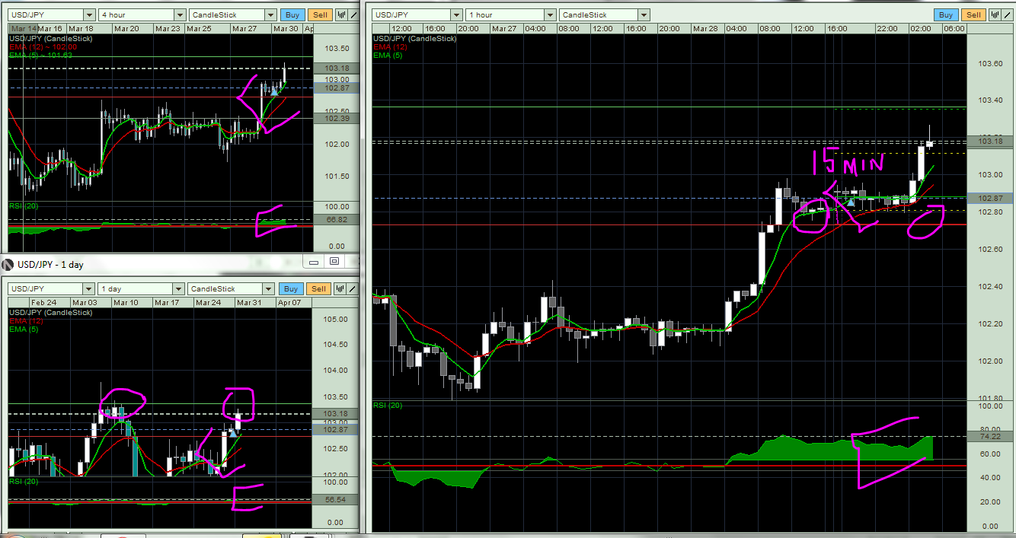Click Sell in the 1 day chart
The image size is (1016, 538).
[318, 288]
